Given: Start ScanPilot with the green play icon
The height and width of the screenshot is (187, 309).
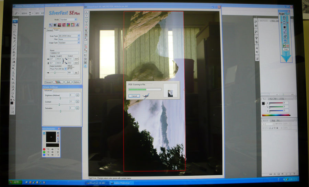Looking at the screenshot, I should coord(284,46).
